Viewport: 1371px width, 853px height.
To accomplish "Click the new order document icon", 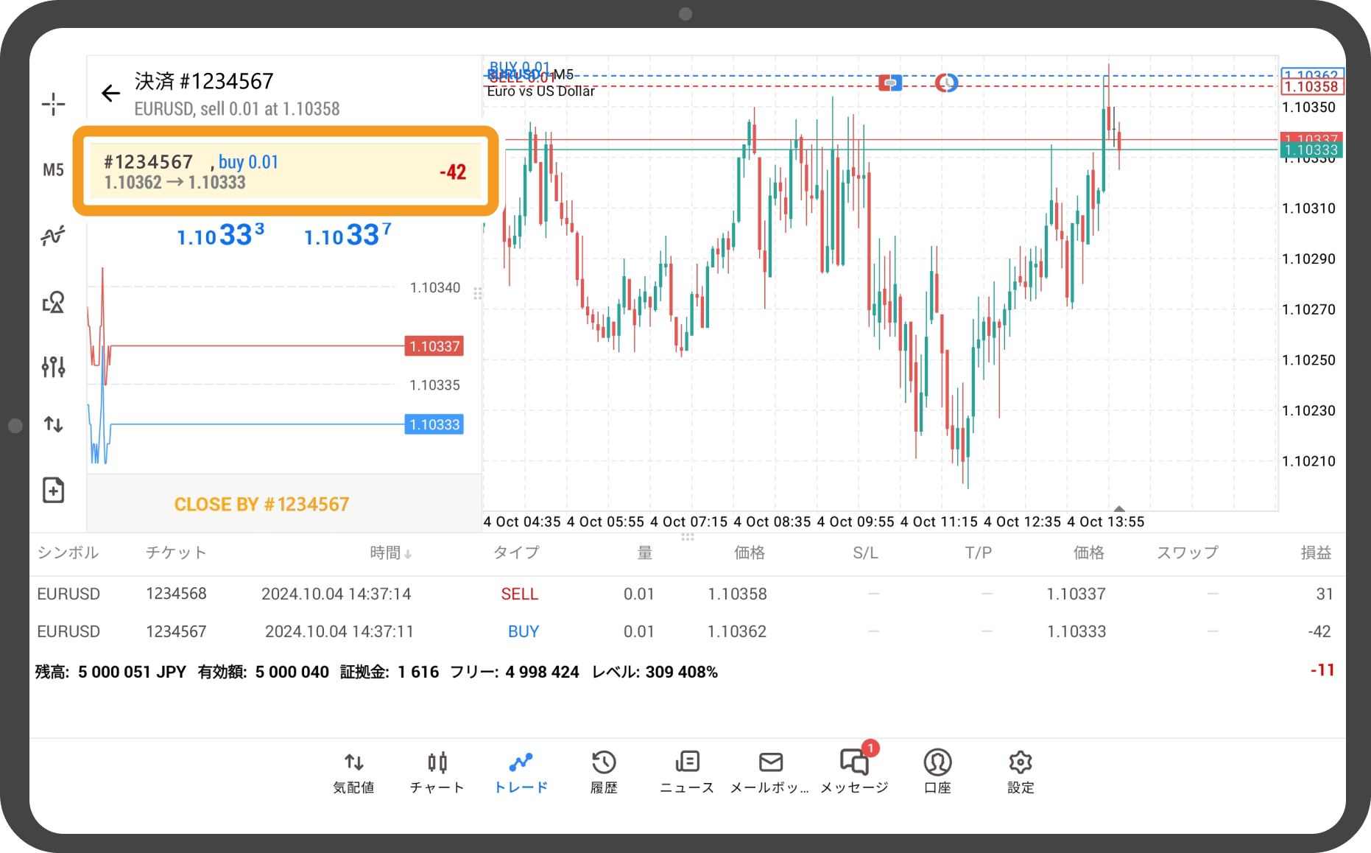I will click(53, 490).
